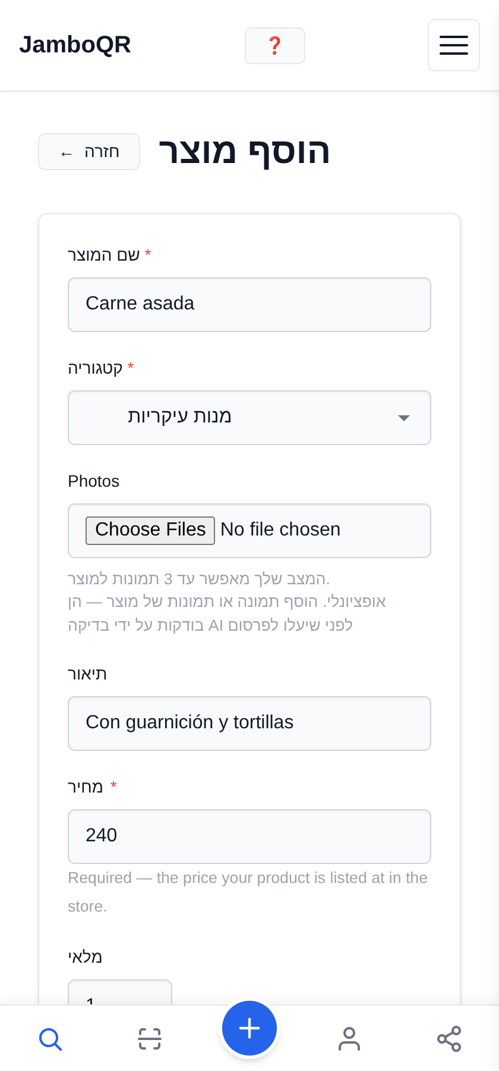Screen dimensions: 499x1071
Task: Expand the קטגוריה dropdown showing מנות עיקריות
Action: tap(249, 418)
